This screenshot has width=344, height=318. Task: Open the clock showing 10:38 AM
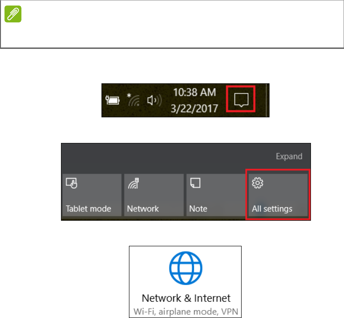[195, 100]
